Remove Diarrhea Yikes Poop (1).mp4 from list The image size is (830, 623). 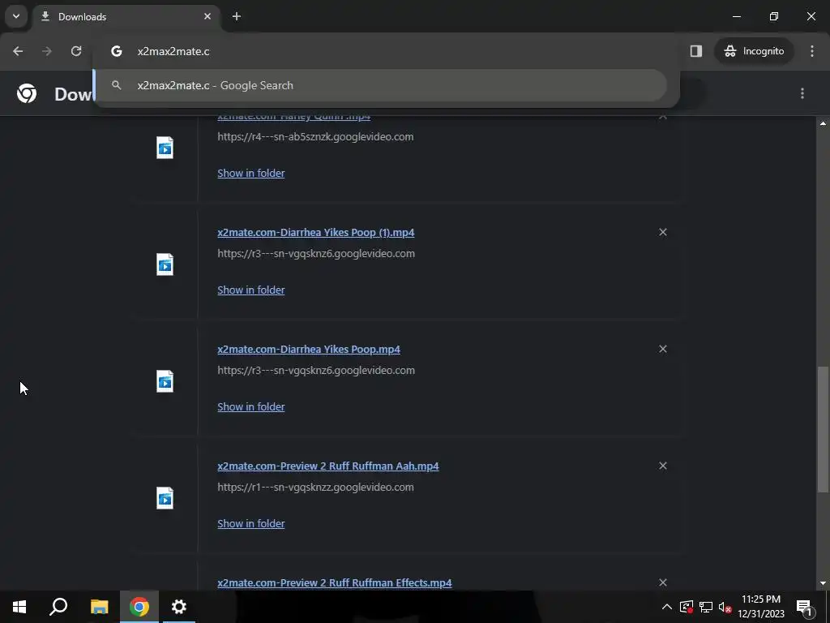pyautogui.click(x=663, y=232)
